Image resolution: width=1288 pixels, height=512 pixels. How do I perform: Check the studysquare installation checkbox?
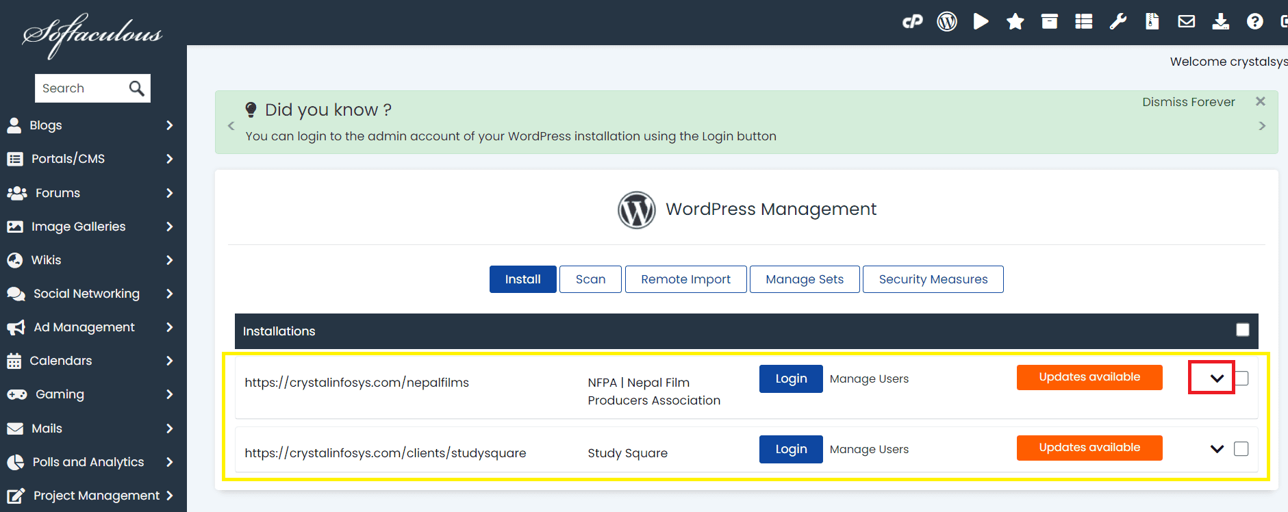(x=1241, y=448)
